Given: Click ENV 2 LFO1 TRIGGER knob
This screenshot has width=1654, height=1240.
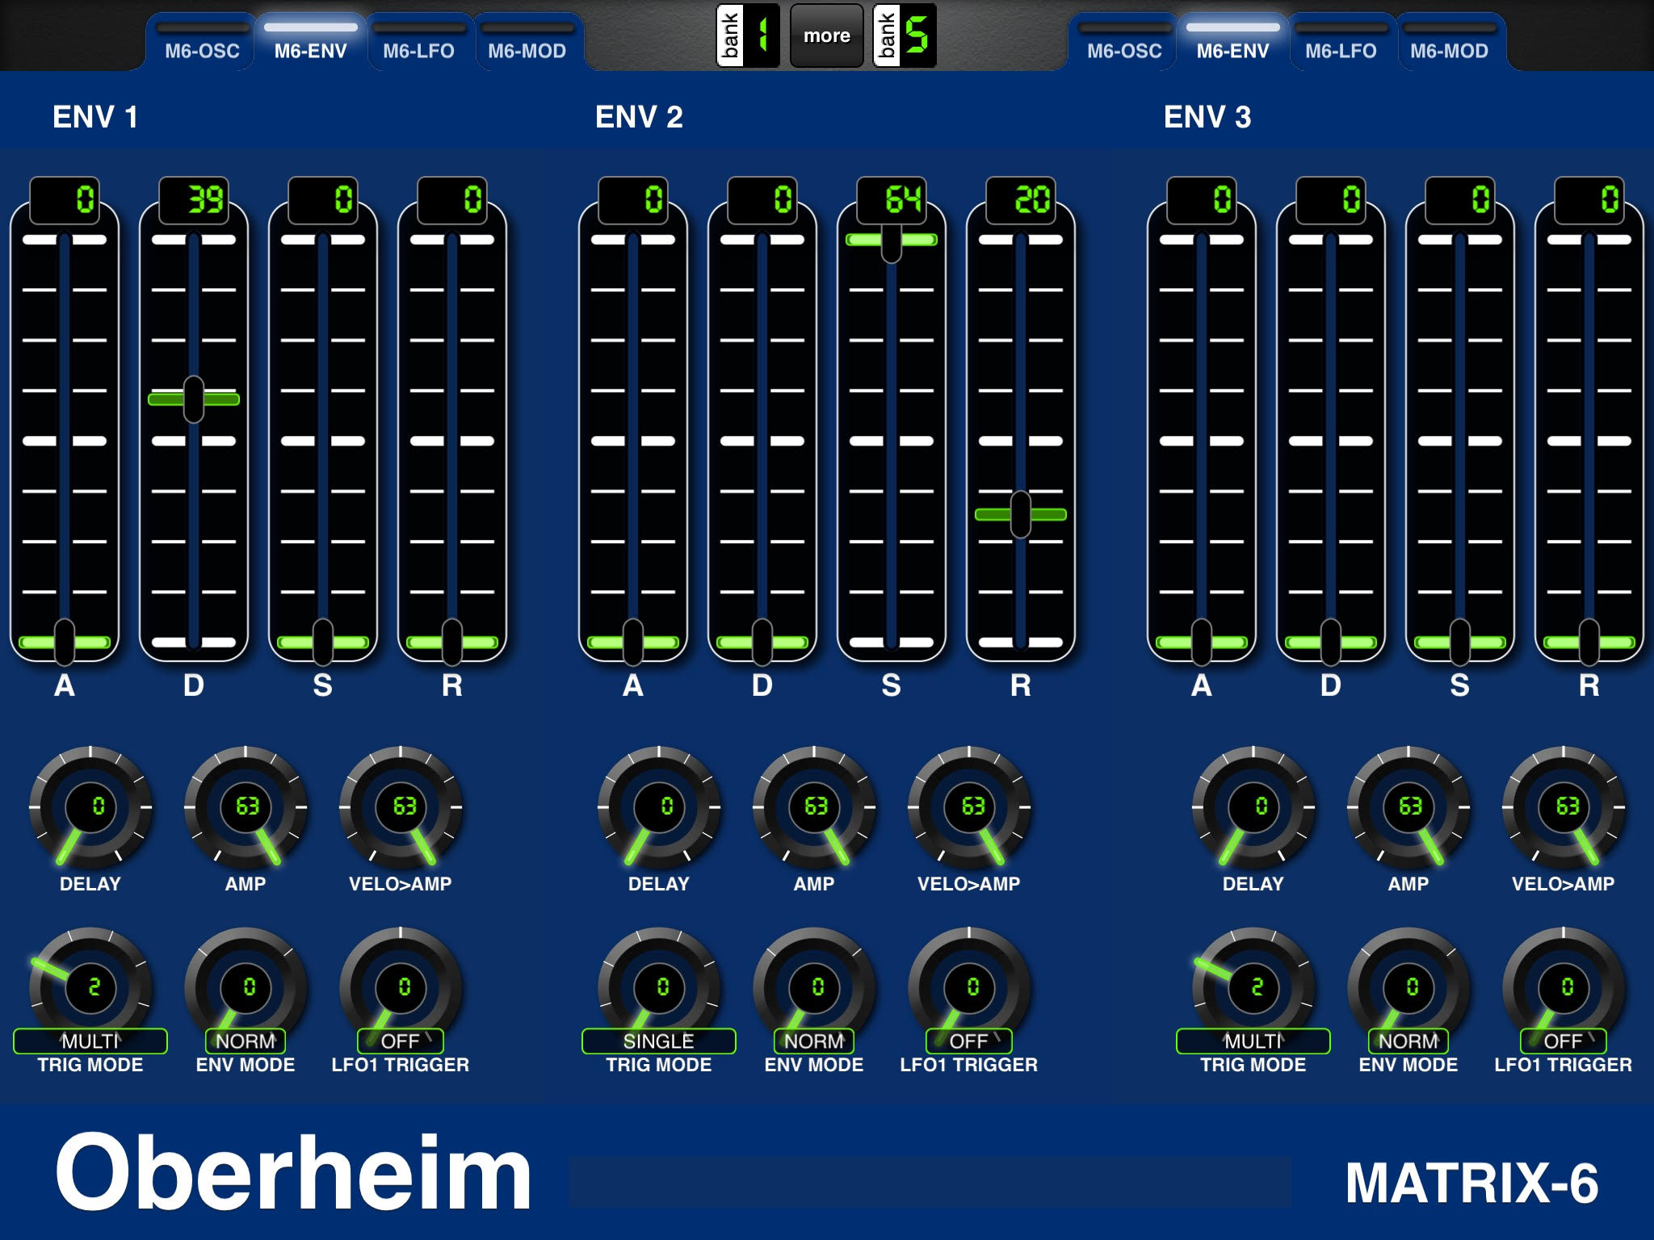Looking at the screenshot, I should pos(969,987).
